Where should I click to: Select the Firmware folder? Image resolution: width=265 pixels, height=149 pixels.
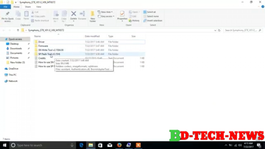89,46
